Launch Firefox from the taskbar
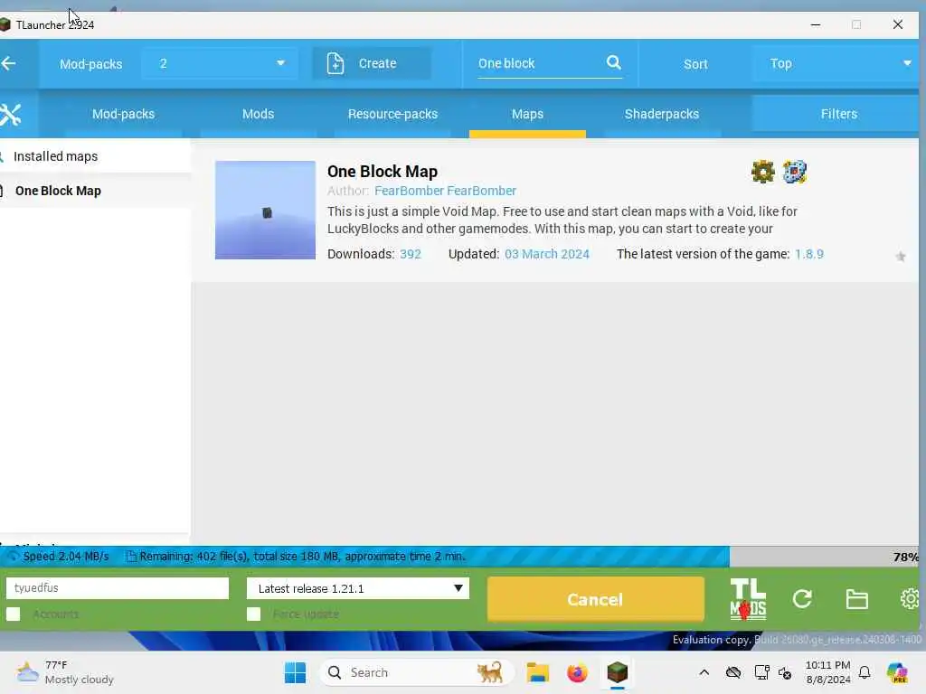 [577, 672]
